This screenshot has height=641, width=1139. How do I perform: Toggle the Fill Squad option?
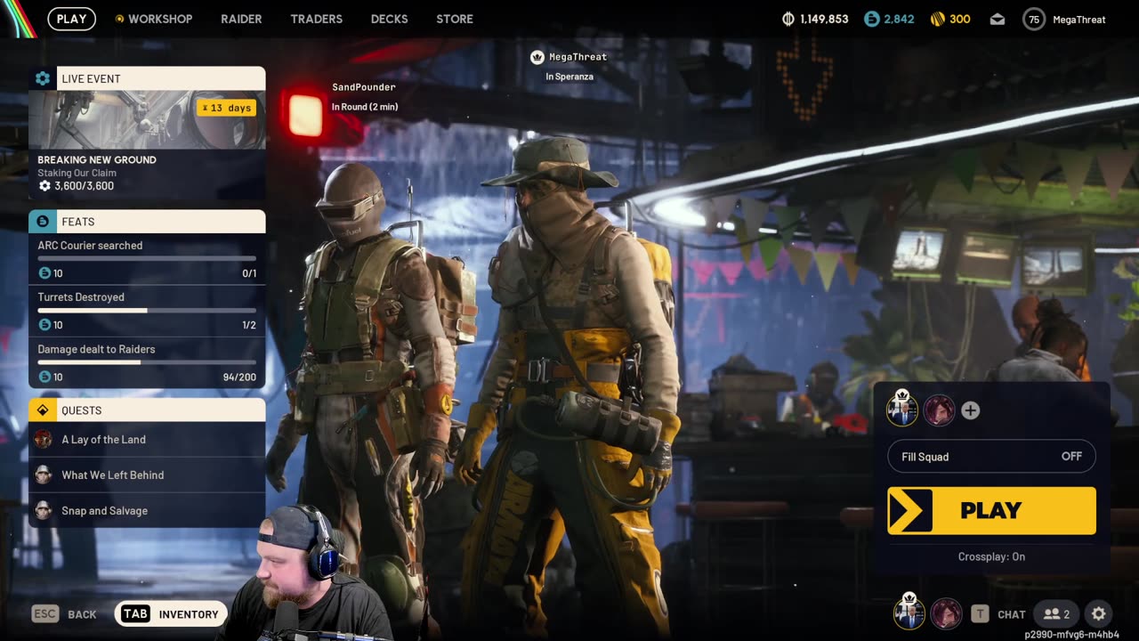991,457
